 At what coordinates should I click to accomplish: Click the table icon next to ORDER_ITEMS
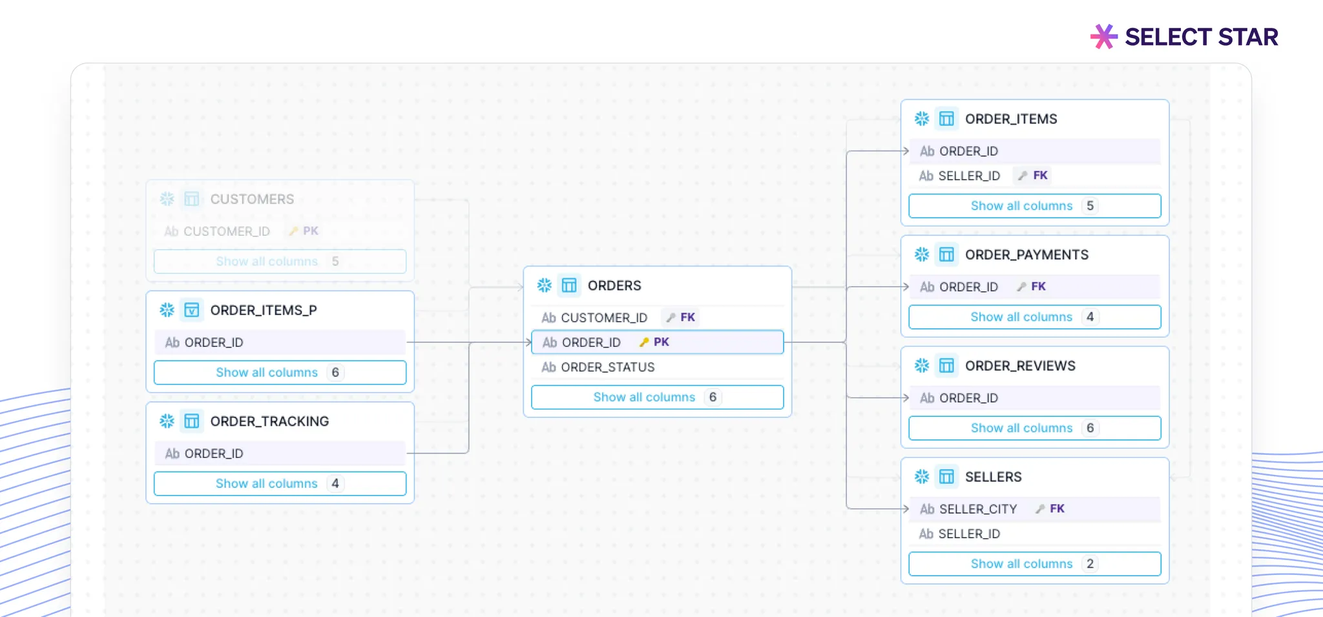pyautogui.click(x=946, y=119)
